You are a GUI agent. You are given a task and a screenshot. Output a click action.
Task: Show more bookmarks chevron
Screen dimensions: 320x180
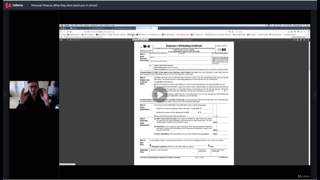click(x=308, y=35)
